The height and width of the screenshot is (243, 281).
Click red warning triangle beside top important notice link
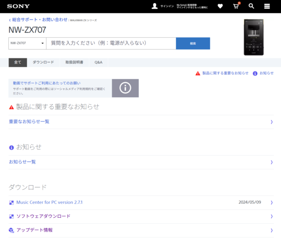point(198,73)
